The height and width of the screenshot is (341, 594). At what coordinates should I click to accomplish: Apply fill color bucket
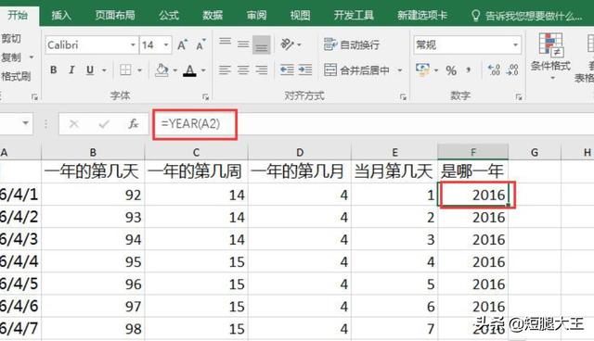(x=161, y=69)
